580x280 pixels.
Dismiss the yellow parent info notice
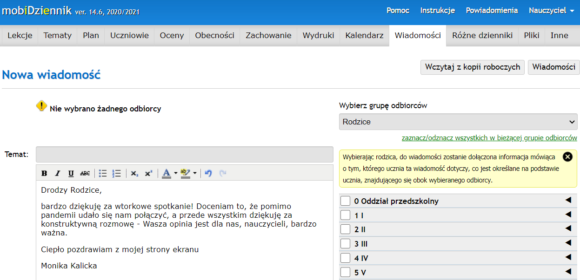point(567,156)
